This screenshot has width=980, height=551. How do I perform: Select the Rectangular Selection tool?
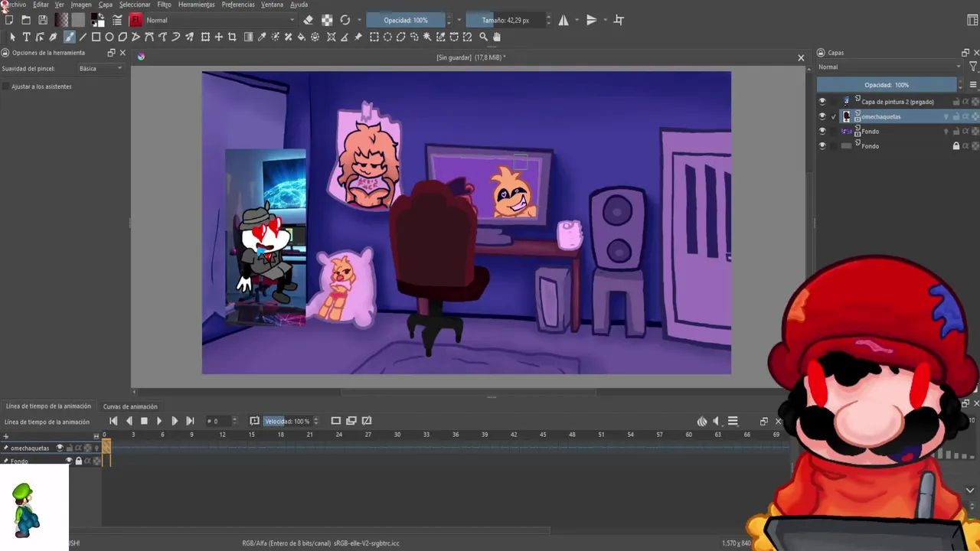pos(374,37)
